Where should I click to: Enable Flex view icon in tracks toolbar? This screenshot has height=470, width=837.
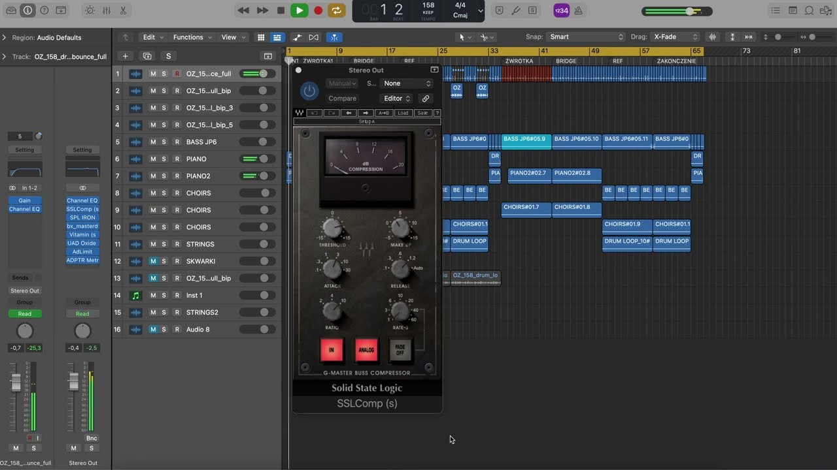[314, 37]
